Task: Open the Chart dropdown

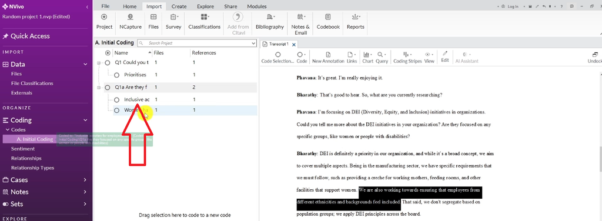Action: click(x=367, y=58)
